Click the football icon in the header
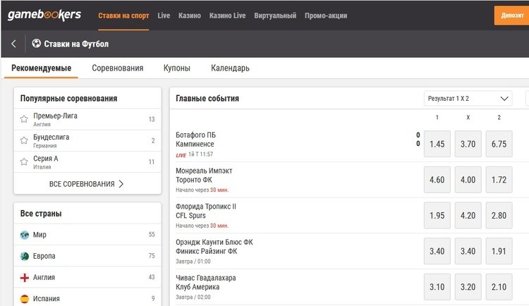529x306 pixels. pos(37,43)
